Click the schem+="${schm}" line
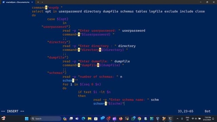Viewport: 217px width, 122px height. [x=108, y=103]
